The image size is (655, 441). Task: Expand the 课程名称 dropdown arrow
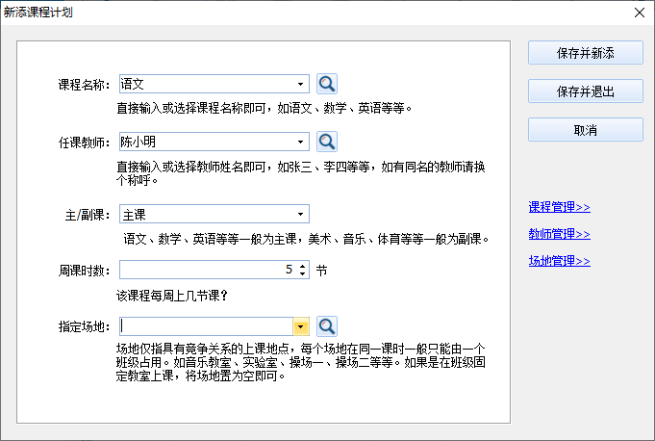(x=300, y=84)
